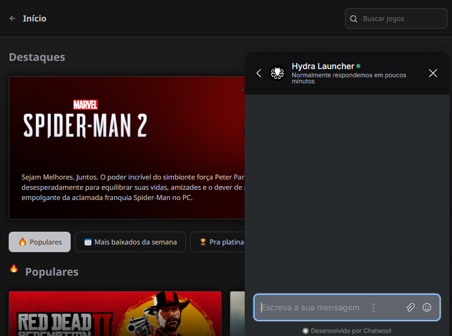This screenshot has height=336, width=452.
Task: Open the game card next to Red Dead
Action: (237, 313)
